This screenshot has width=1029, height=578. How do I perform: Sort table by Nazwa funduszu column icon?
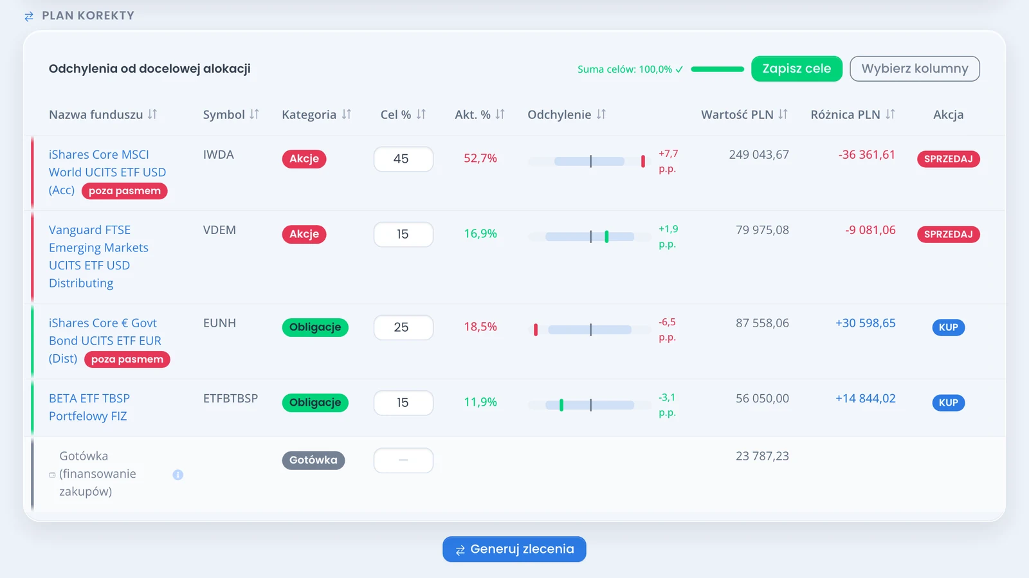pyautogui.click(x=152, y=114)
